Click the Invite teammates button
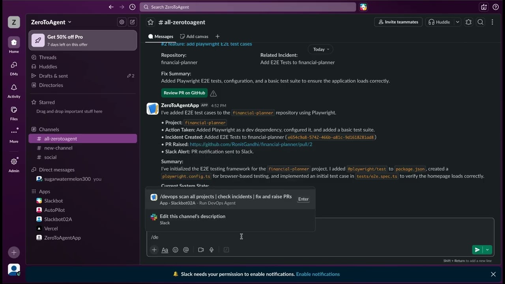 (x=398, y=22)
